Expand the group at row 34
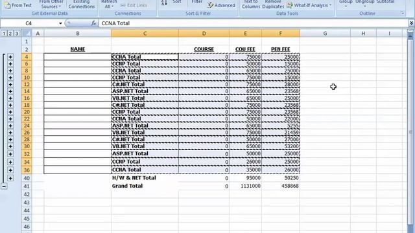The image size is (415, 233). [x=10, y=162]
